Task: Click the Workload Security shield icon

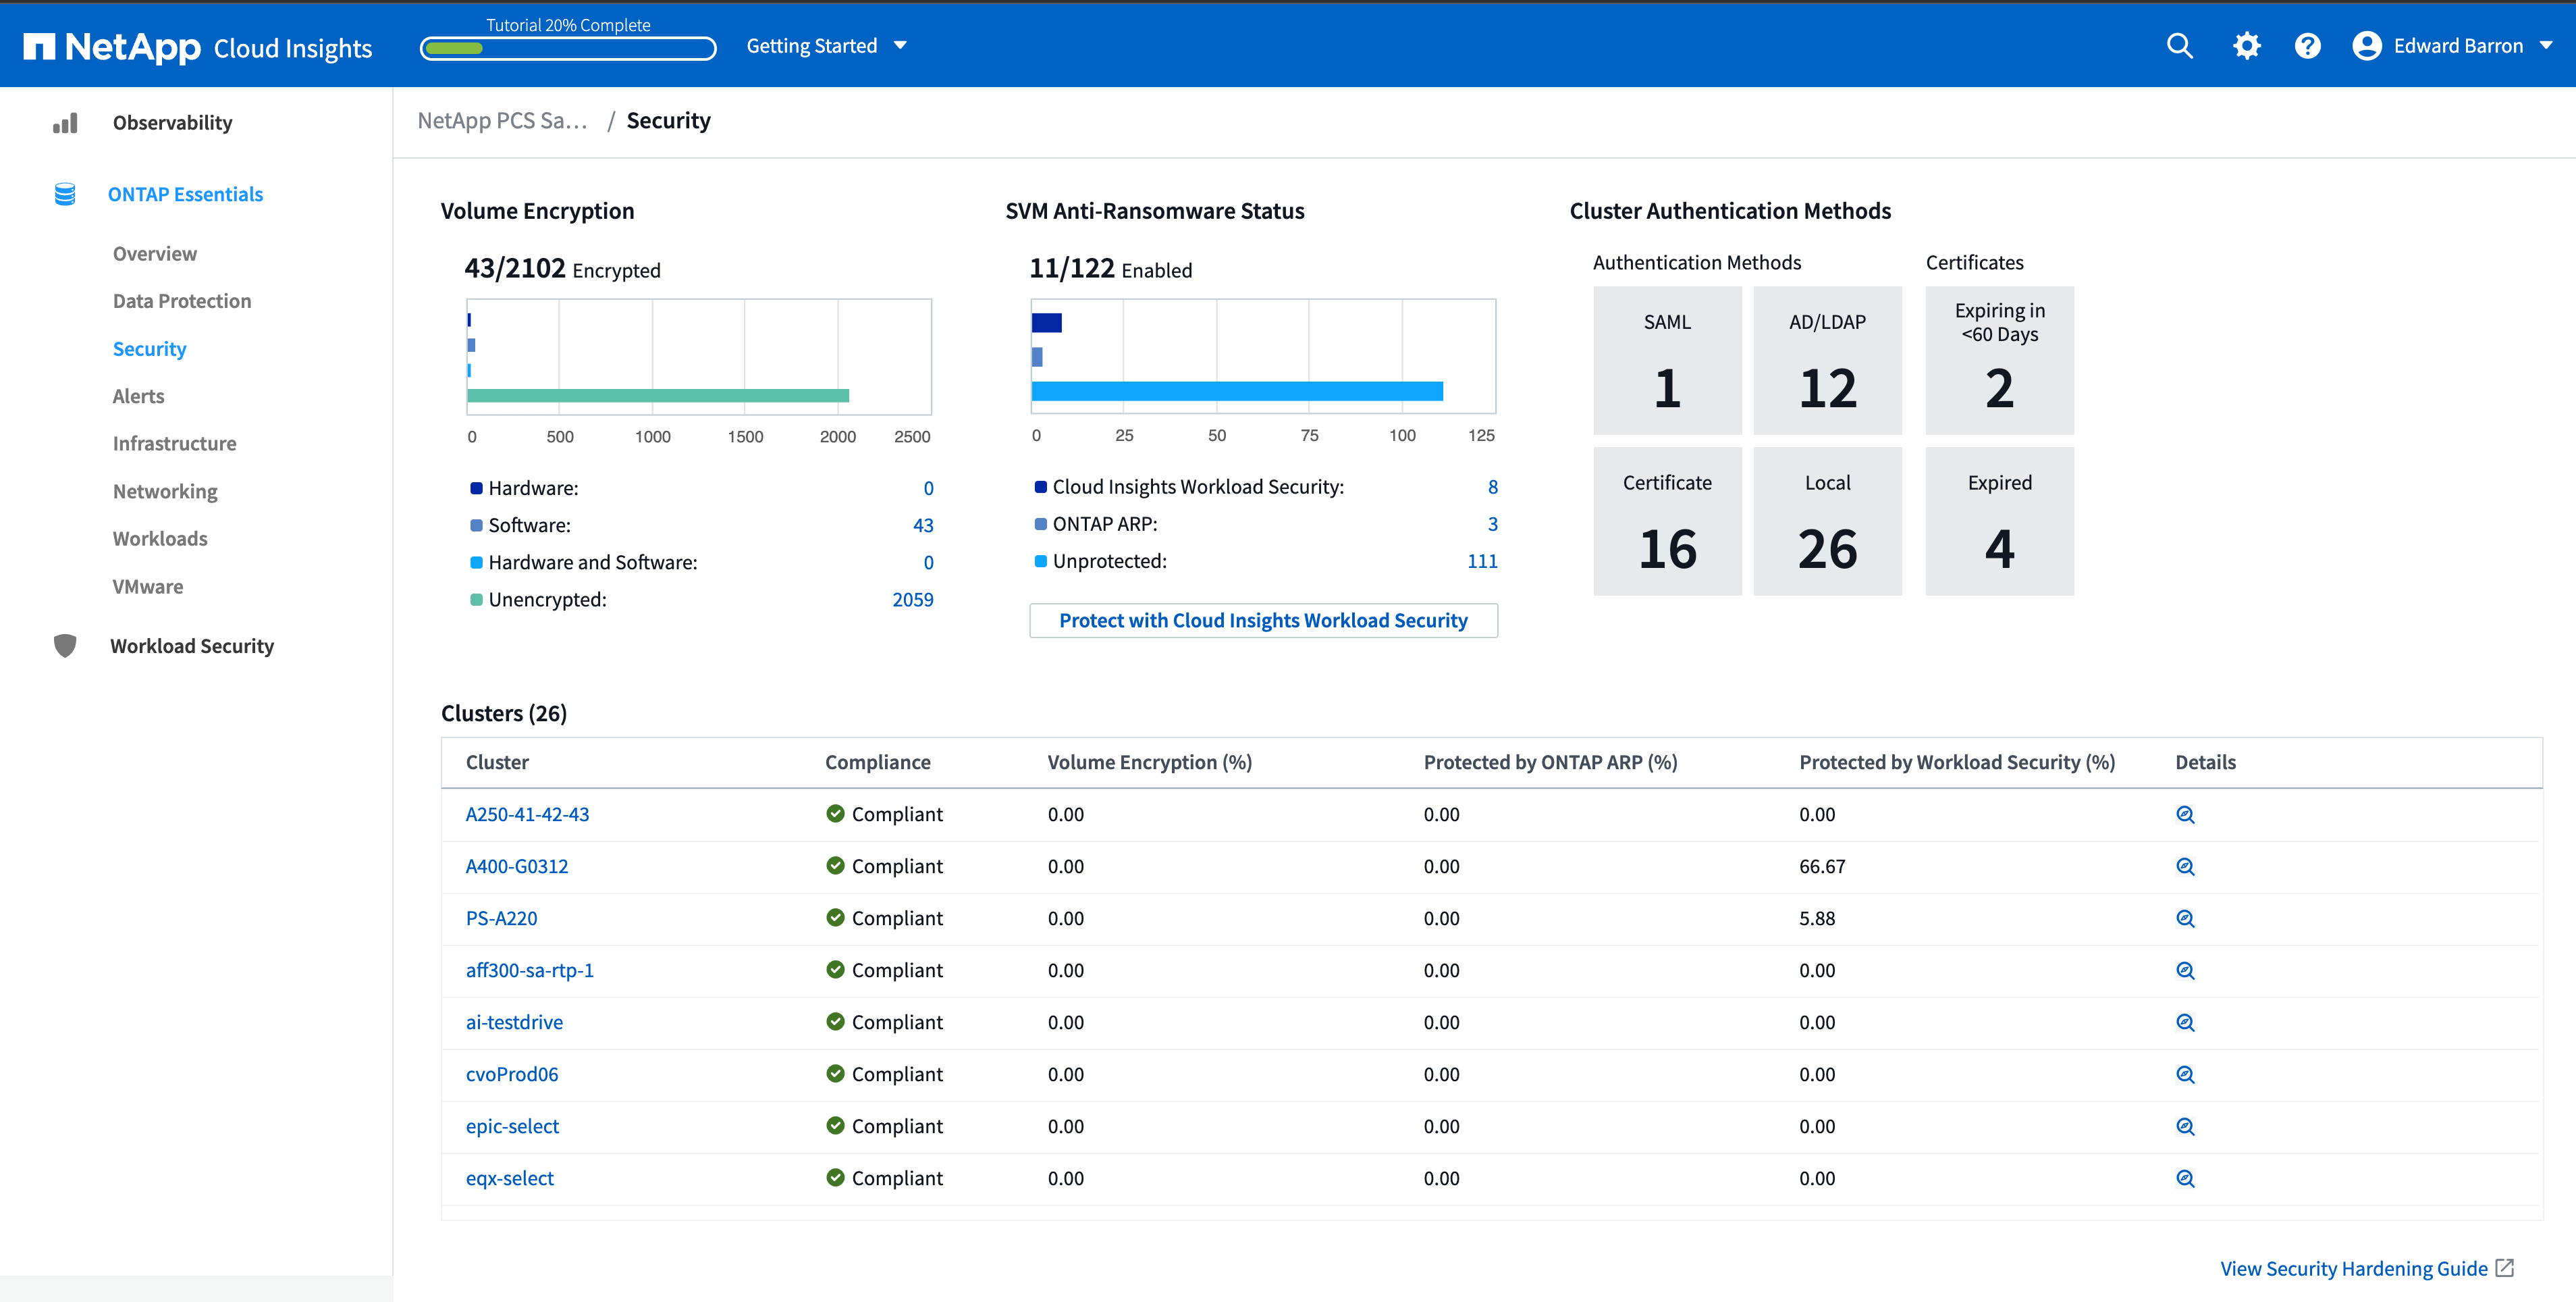Action: [x=65, y=646]
